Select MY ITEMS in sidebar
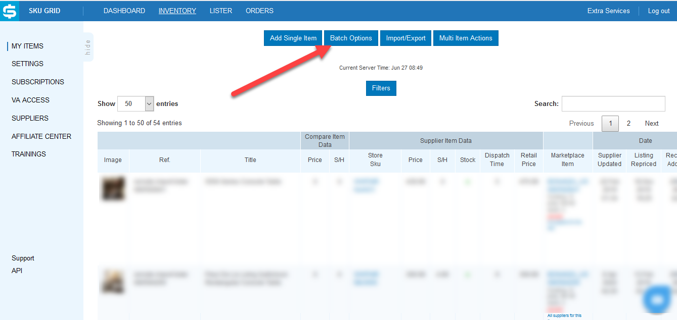 coord(27,46)
